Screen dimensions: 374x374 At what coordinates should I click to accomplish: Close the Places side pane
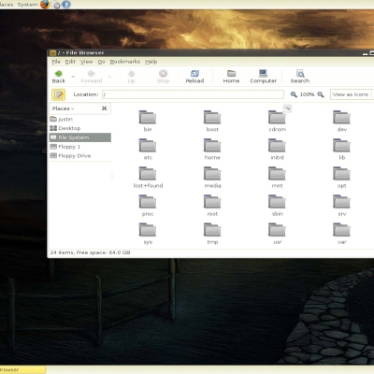coord(105,108)
